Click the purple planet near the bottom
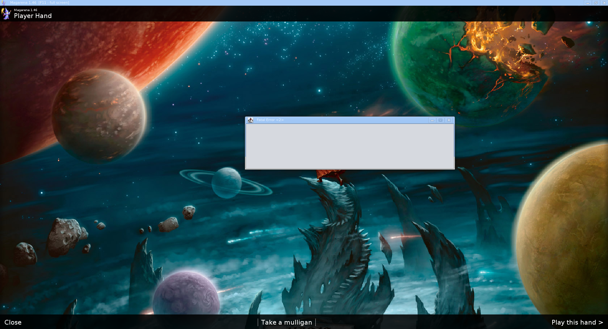This screenshot has height=329, width=608. click(x=186, y=294)
